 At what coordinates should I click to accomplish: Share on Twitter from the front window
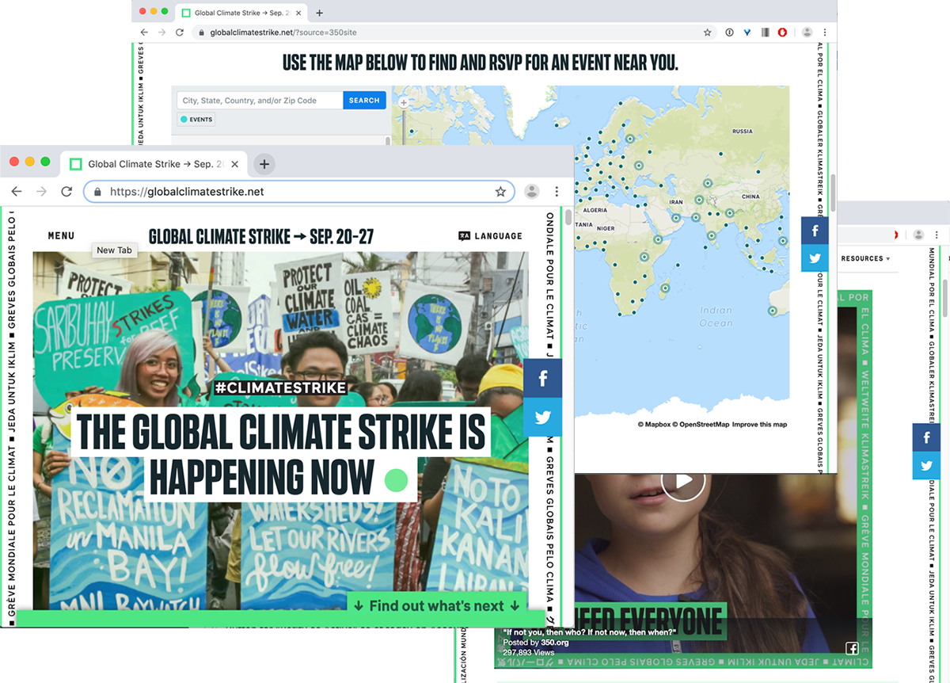542,417
